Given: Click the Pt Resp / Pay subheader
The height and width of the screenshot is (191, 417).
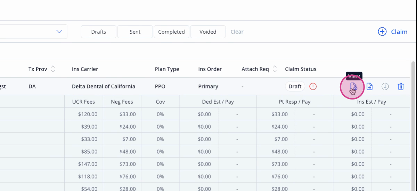Looking at the screenshot, I should (295, 102).
